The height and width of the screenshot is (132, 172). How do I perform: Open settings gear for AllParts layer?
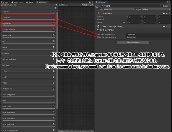pyautogui.click(x=54, y=12)
